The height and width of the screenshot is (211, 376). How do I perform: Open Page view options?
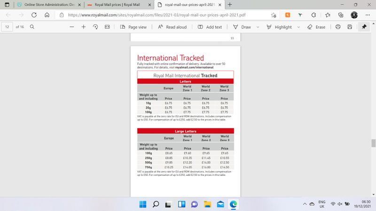pyautogui.click(x=133, y=27)
